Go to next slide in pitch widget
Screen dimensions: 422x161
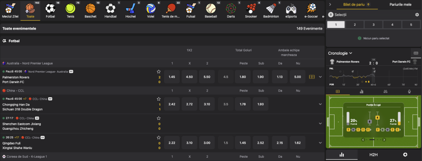tap(384, 140)
